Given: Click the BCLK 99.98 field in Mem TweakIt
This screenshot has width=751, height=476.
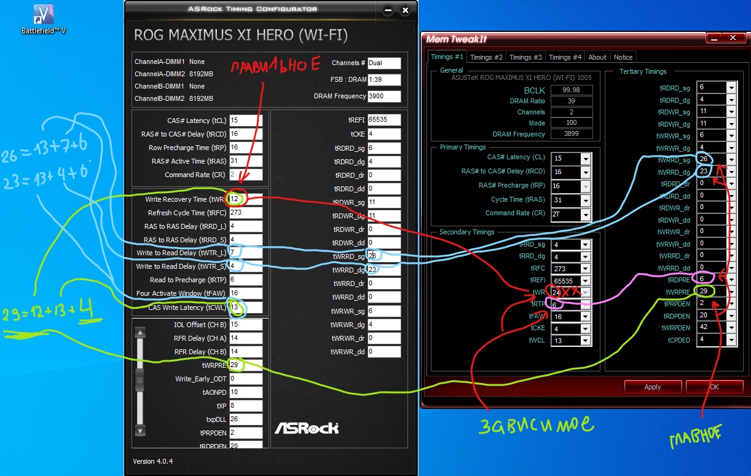Looking at the screenshot, I should point(572,90).
